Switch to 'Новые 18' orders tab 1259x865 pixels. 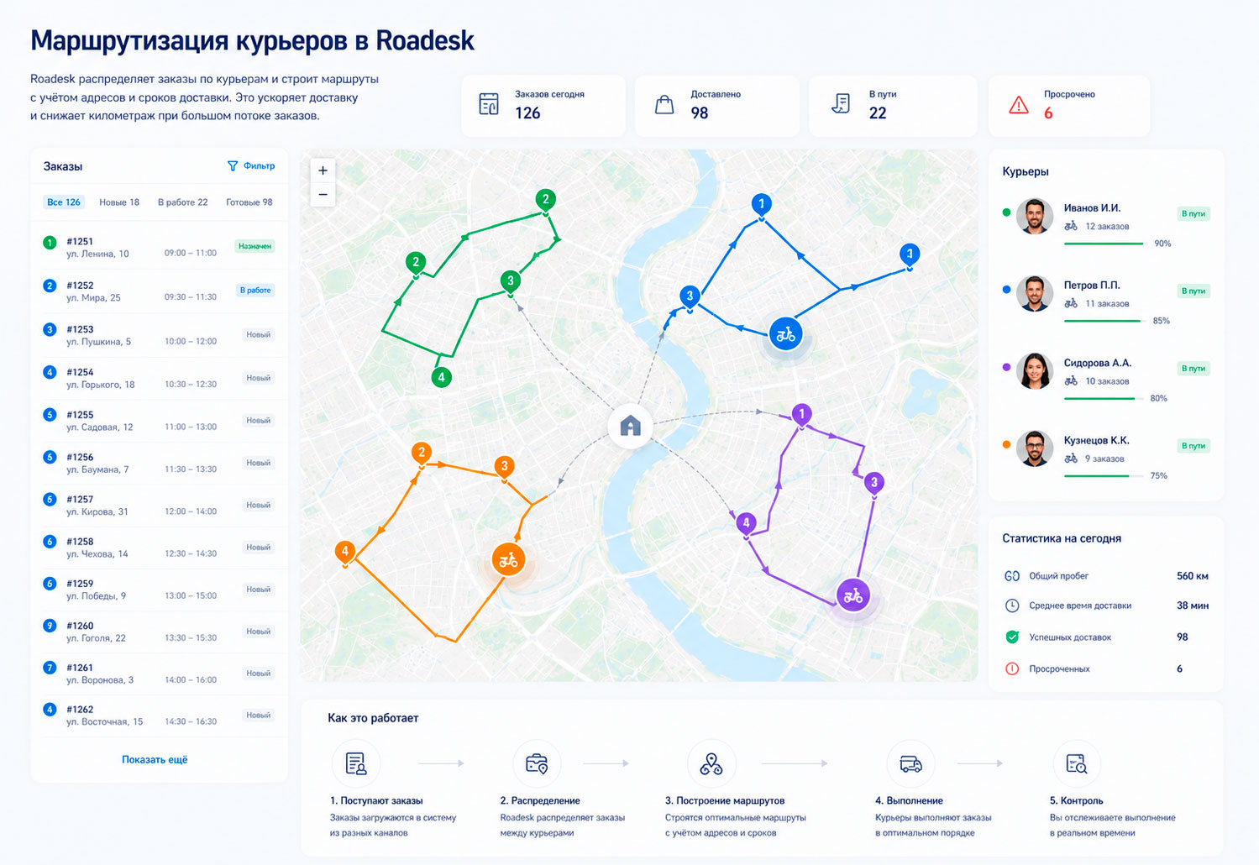[x=119, y=202]
